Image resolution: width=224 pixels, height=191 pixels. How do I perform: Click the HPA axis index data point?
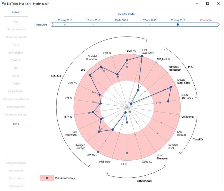pyautogui.click(x=142, y=56)
